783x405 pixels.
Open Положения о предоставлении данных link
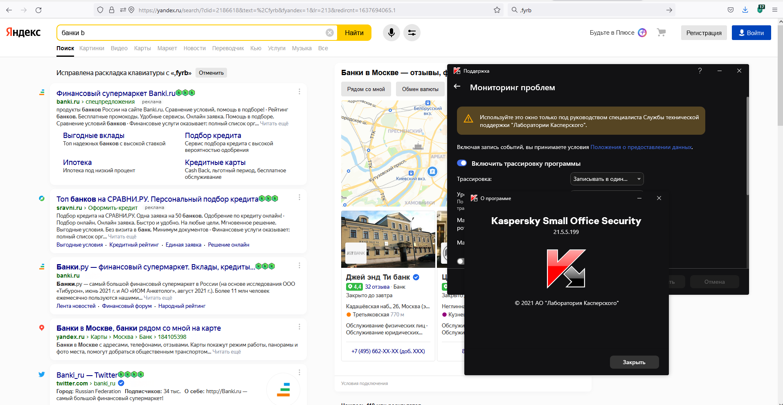click(x=641, y=147)
